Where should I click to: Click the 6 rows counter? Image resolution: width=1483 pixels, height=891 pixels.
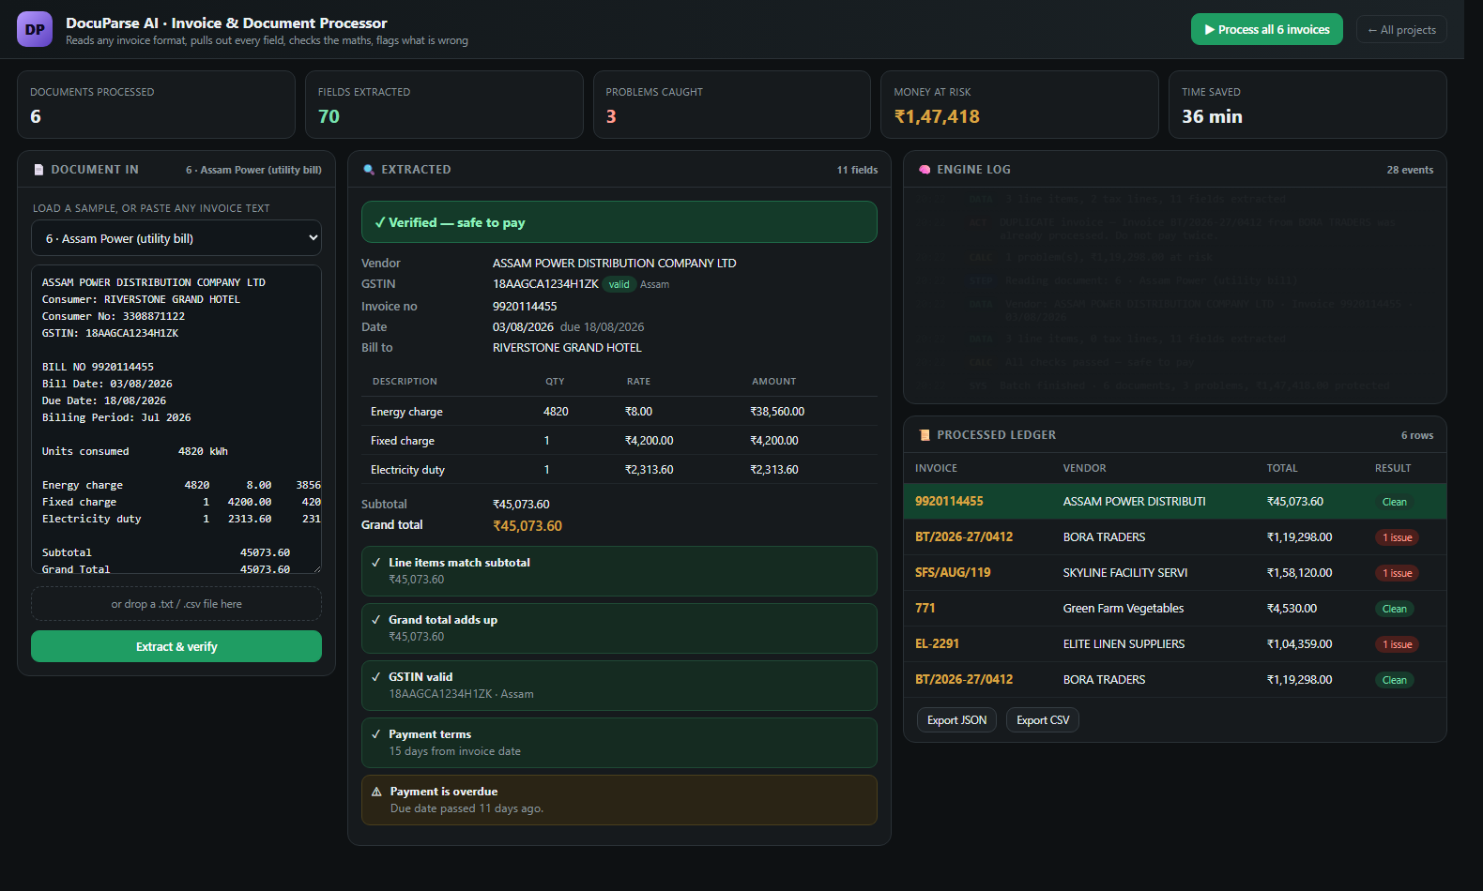tap(1417, 435)
